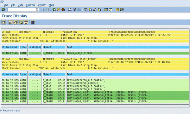Select the INFTY=0001 P_ORGIN row text
The width and height of the screenshot is (190, 114).
tap(108, 93)
